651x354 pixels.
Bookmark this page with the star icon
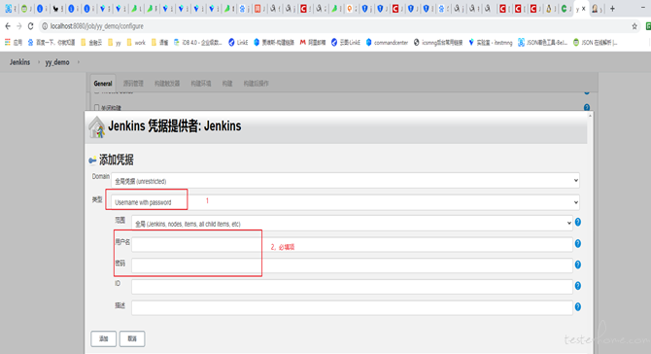(x=634, y=26)
